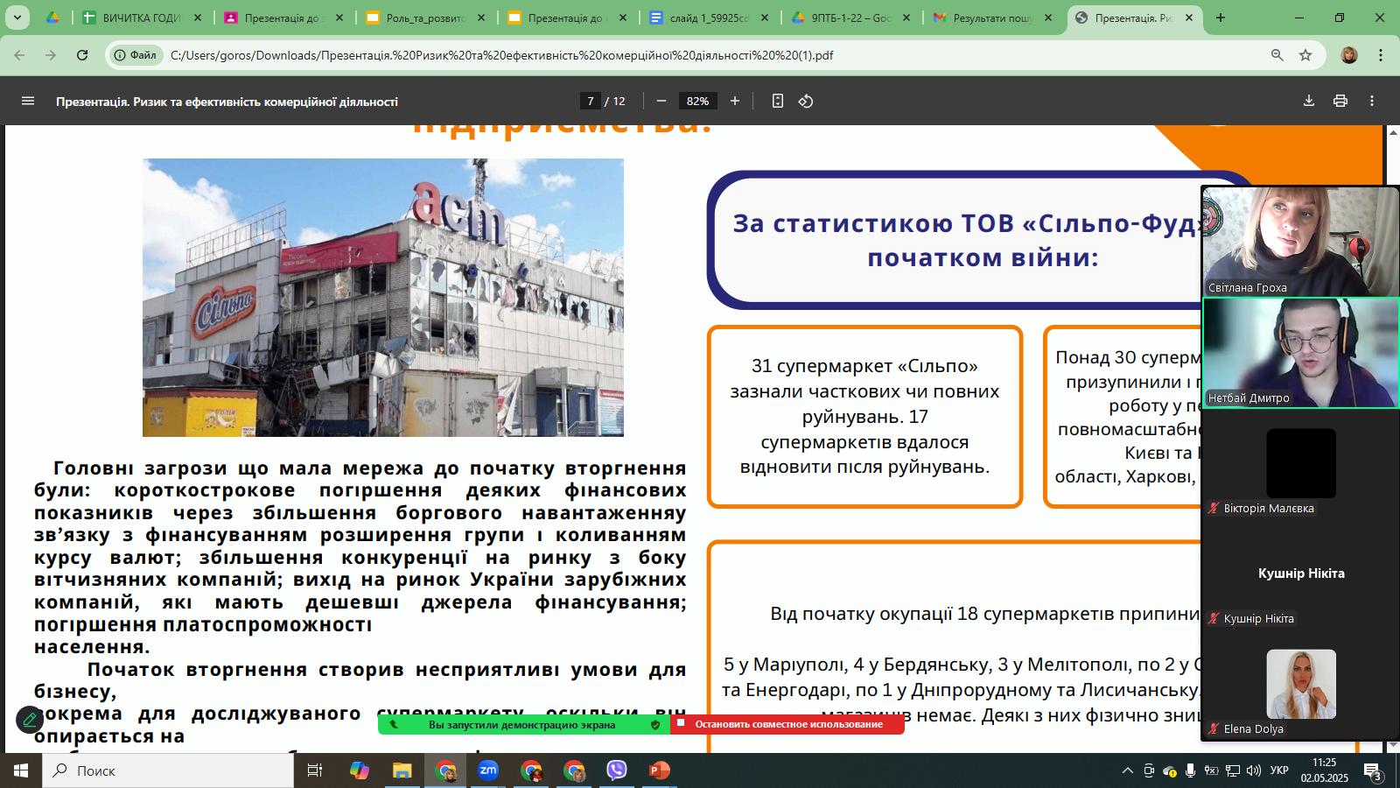Select Вікторія Малєвка participant tile
Image resolution: width=1400 pixels, height=788 pixels.
point(1300,463)
